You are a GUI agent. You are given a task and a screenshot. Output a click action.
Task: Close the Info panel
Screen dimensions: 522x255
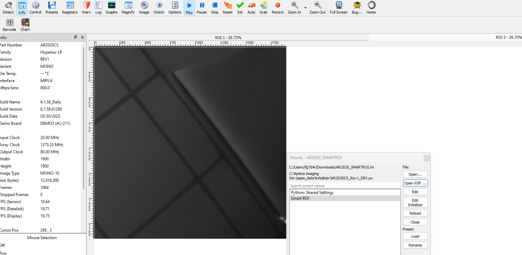[82, 37]
